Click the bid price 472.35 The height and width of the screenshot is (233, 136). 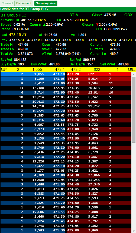tap(59, 143)
